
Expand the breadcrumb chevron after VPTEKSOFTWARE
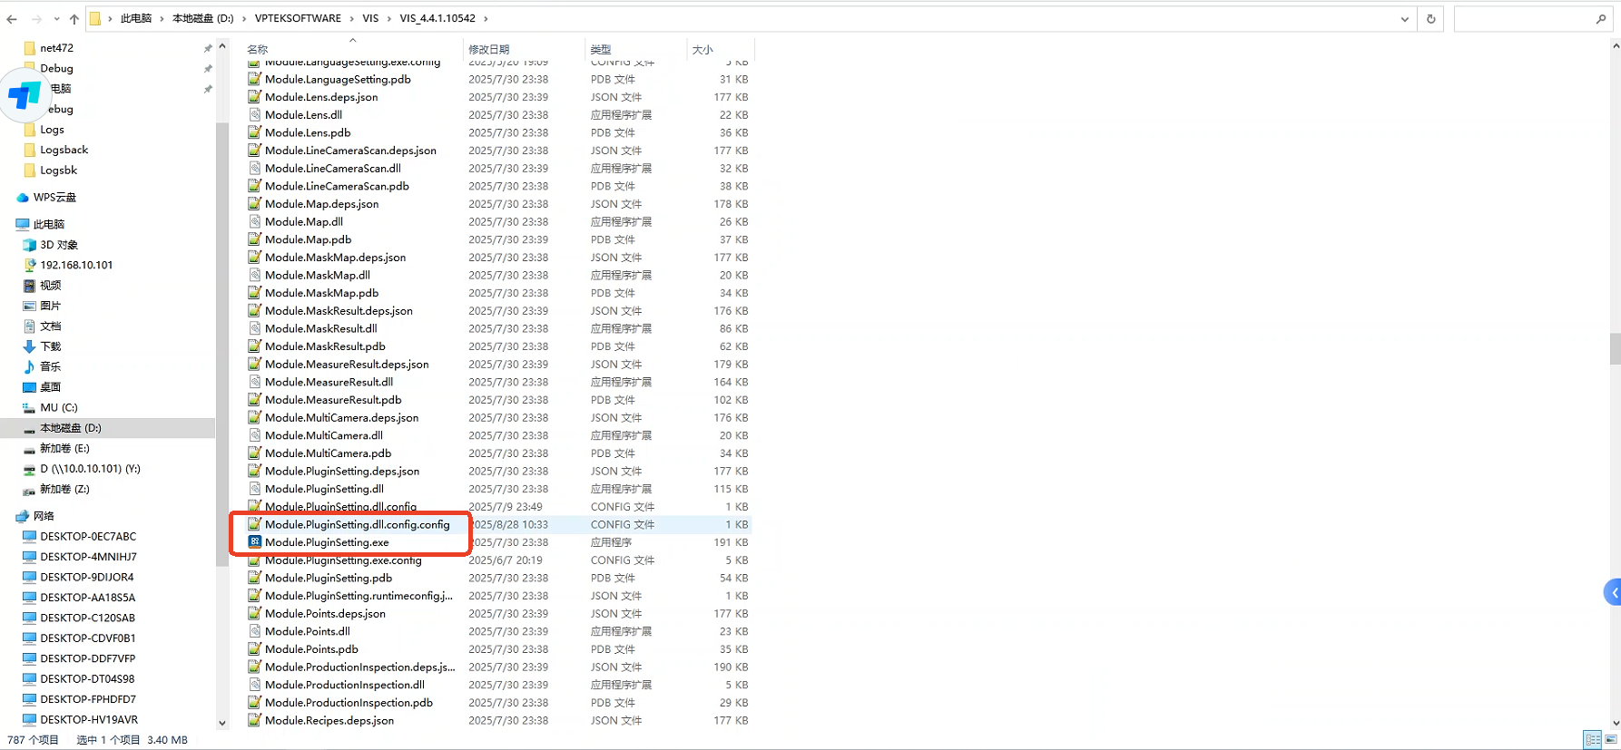[x=351, y=19]
